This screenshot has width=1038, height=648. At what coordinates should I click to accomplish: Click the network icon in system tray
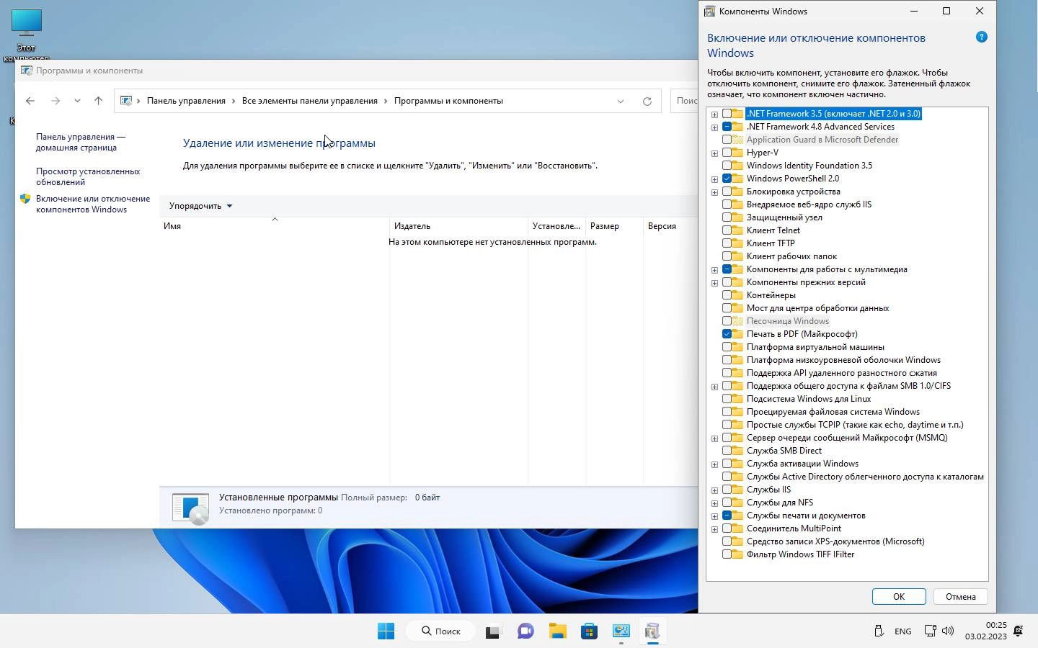931,631
